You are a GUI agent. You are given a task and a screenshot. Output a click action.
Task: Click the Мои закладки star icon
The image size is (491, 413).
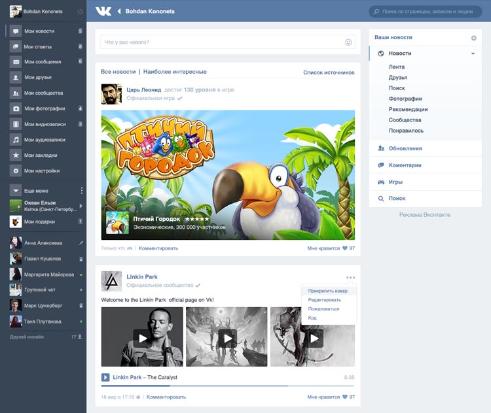(16, 155)
